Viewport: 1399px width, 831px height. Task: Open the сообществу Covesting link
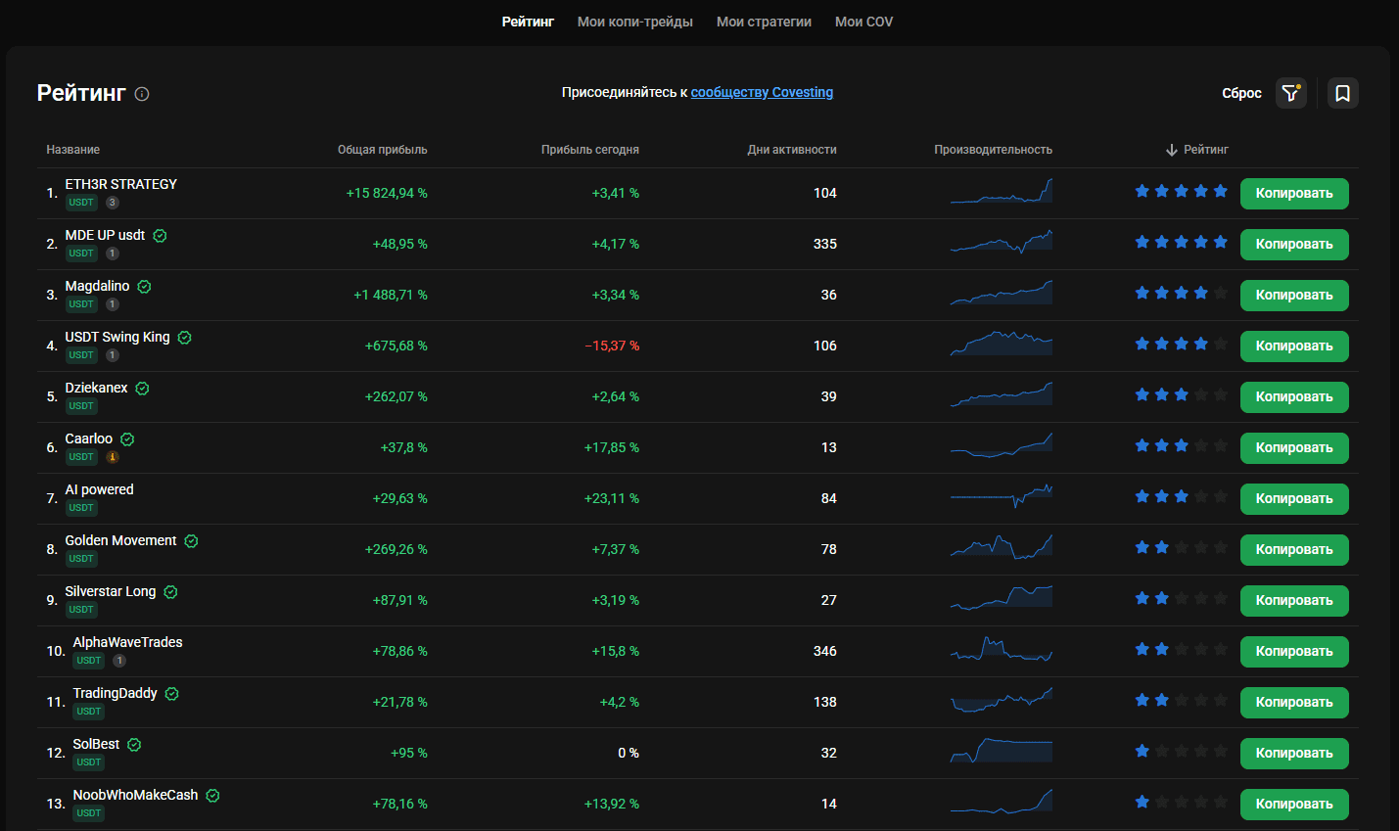[x=762, y=92]
